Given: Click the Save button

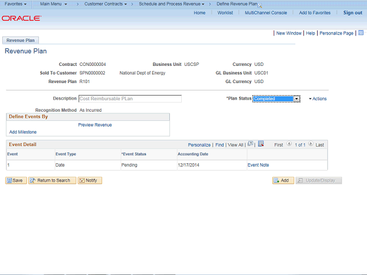Looking at the screenshot, I should click(16, 180).
